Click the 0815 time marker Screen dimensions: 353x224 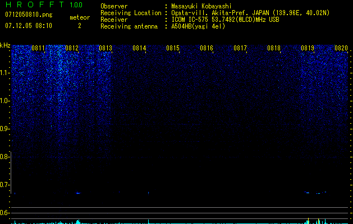173,48
